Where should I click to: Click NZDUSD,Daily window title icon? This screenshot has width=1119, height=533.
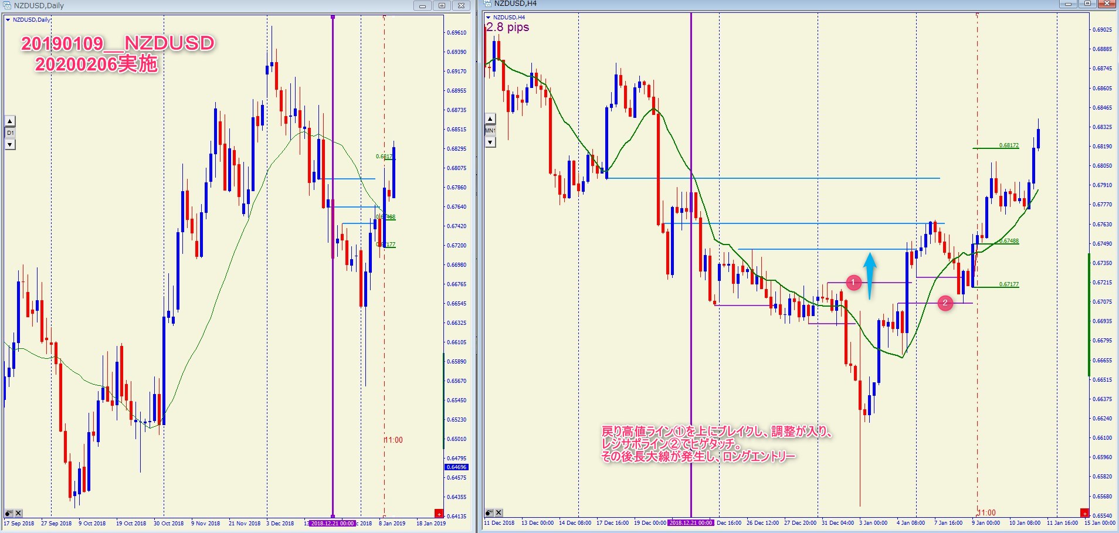(x=7, y=5)
